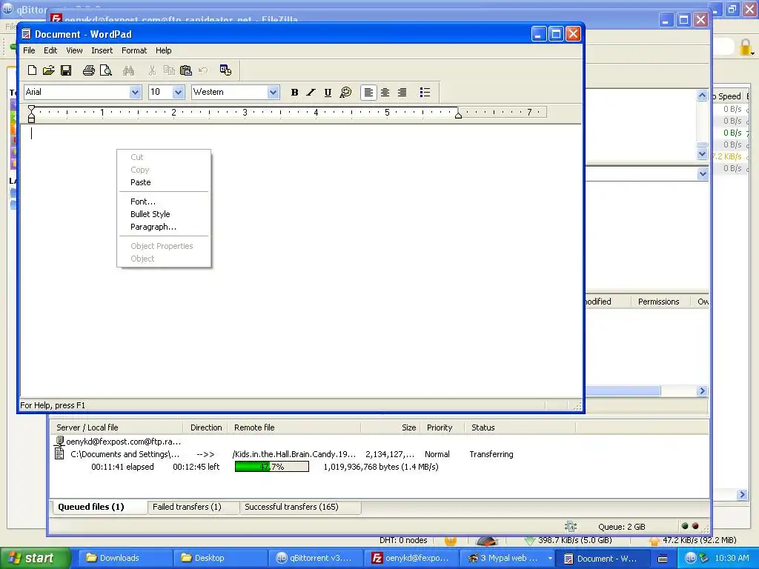Screen dimensions: 759x569
Task: Click the right margin marker on ruler
Action: (x=458, y=115)
